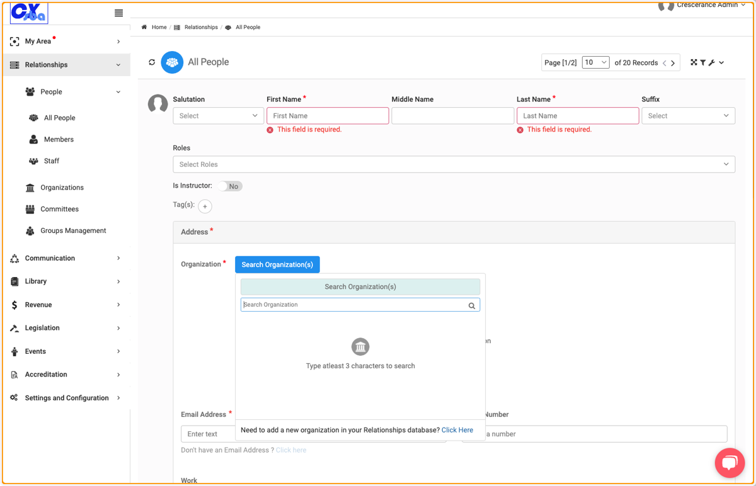Focus the First Name input field
Image resolution: width=756 pixels, height=486 pixels.
[x=328, y=116]
